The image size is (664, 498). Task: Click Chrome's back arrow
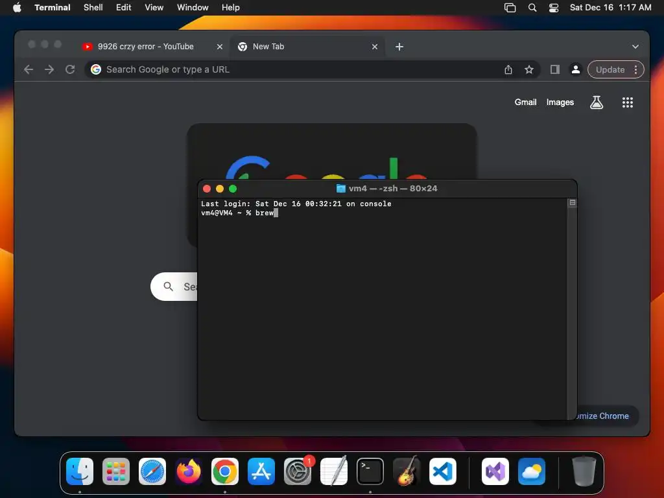point(29,69)
